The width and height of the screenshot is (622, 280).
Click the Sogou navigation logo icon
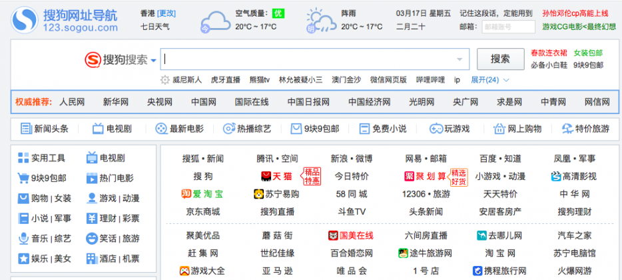coord(24,20)
